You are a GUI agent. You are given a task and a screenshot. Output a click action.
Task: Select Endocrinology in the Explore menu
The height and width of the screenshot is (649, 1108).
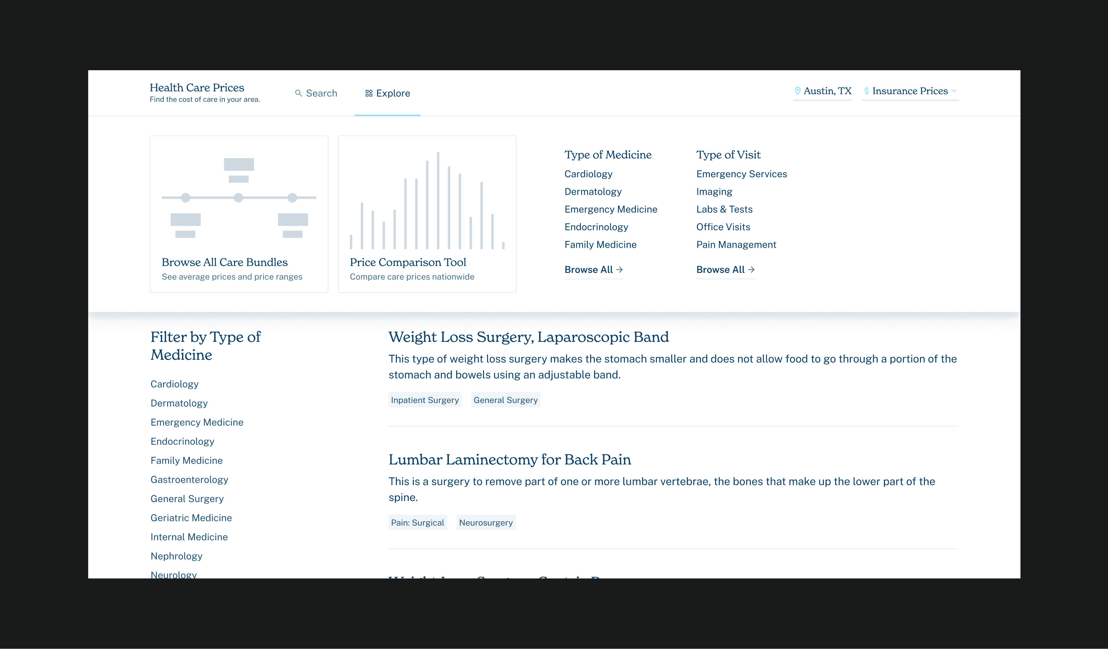[x=596, y=227]
